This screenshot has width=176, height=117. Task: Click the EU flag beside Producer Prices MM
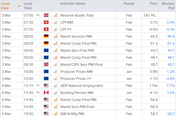point(46,72)
